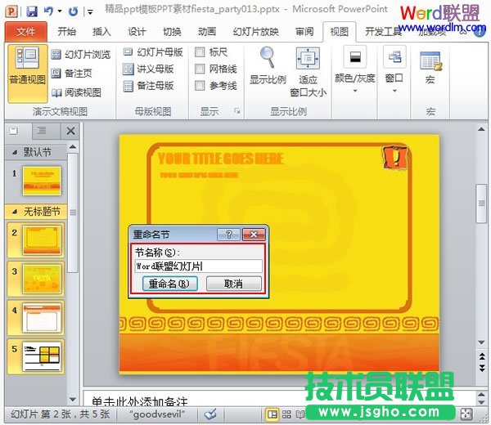Enable the 参考线 guides checkbox

click(x=200, y=85)
